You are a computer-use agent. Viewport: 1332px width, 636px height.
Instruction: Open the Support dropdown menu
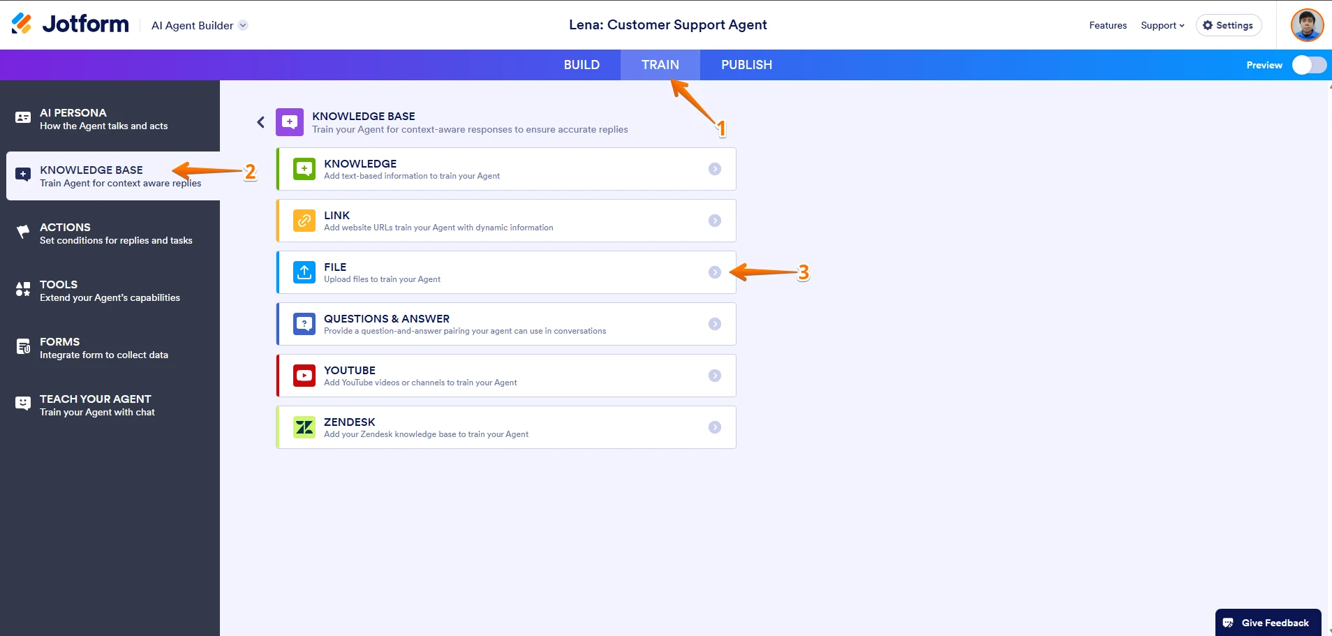click(1162, 25)
